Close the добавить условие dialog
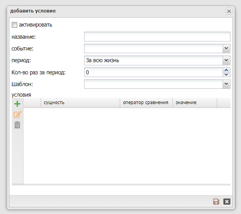 point(229,11)
